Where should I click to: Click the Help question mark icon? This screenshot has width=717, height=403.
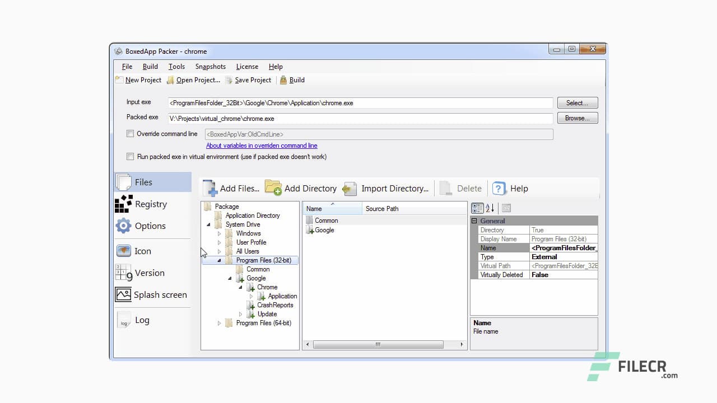pos(499,189)
